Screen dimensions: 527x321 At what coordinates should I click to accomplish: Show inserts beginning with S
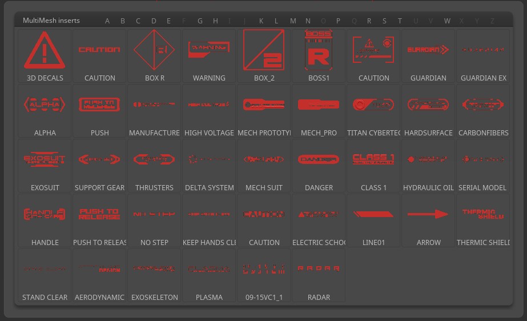384,21
